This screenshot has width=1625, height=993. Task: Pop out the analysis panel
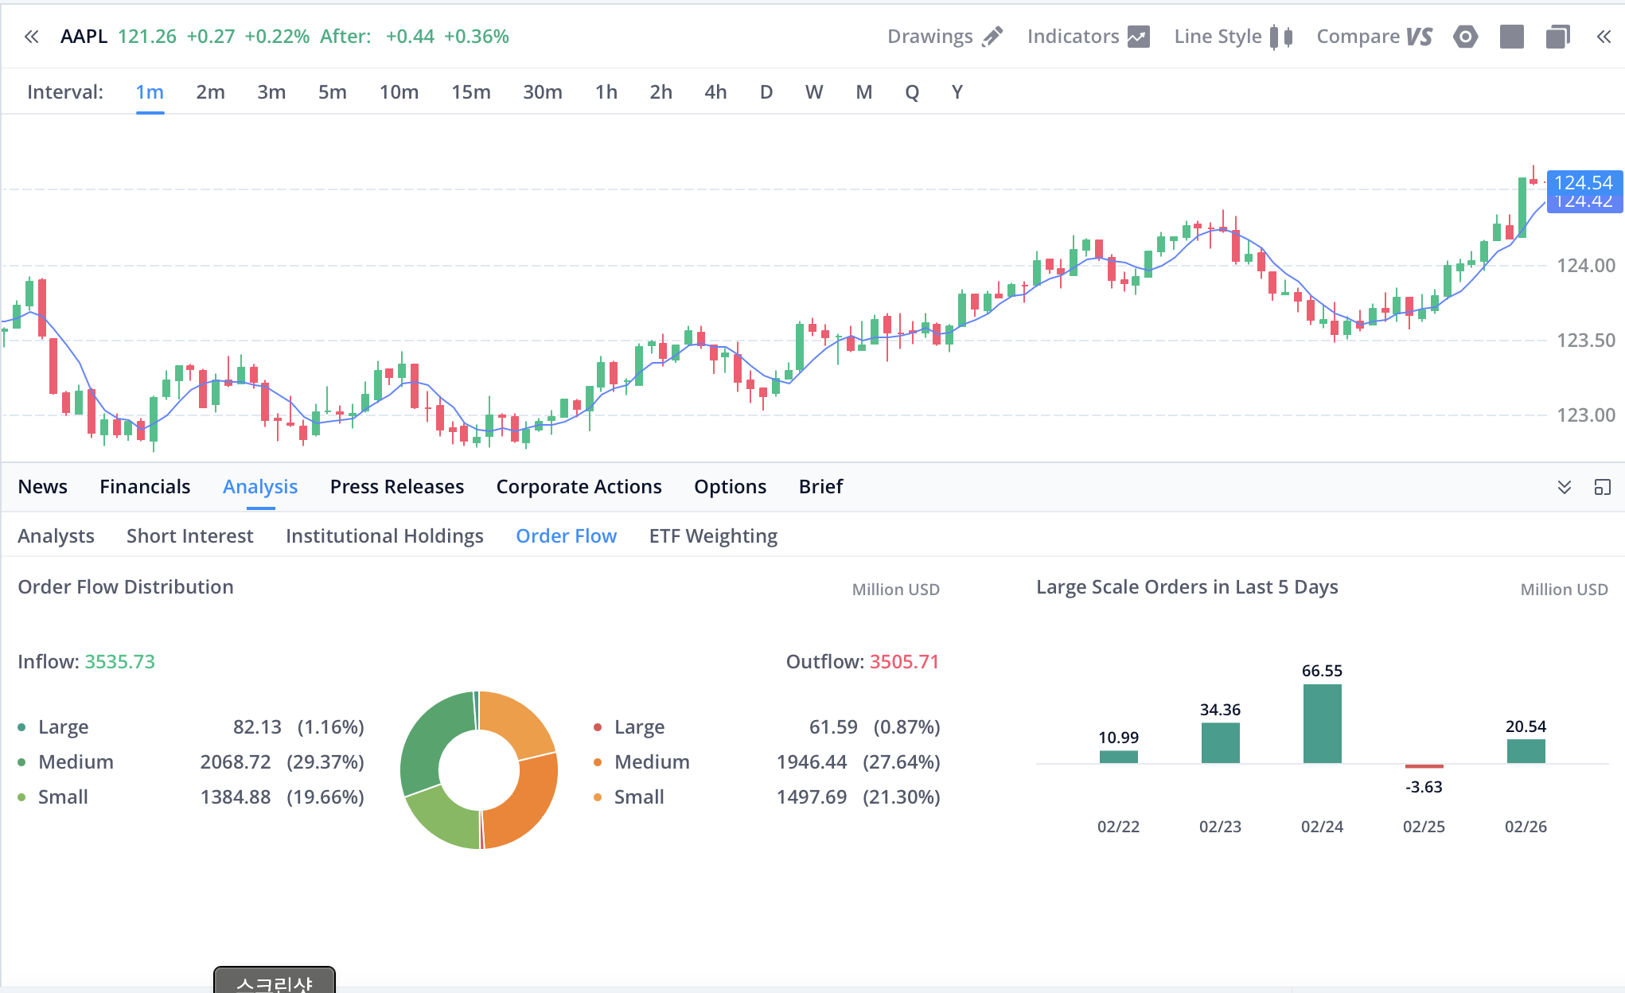(1603, 487)
